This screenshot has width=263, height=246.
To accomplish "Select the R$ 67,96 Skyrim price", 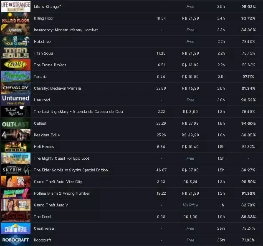I will (190, 170).
